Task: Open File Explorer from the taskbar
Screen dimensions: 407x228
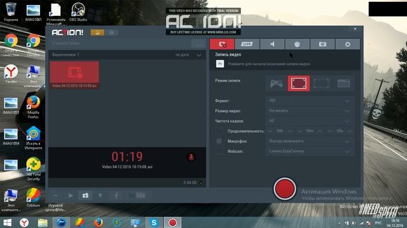Action: [43, 222]
